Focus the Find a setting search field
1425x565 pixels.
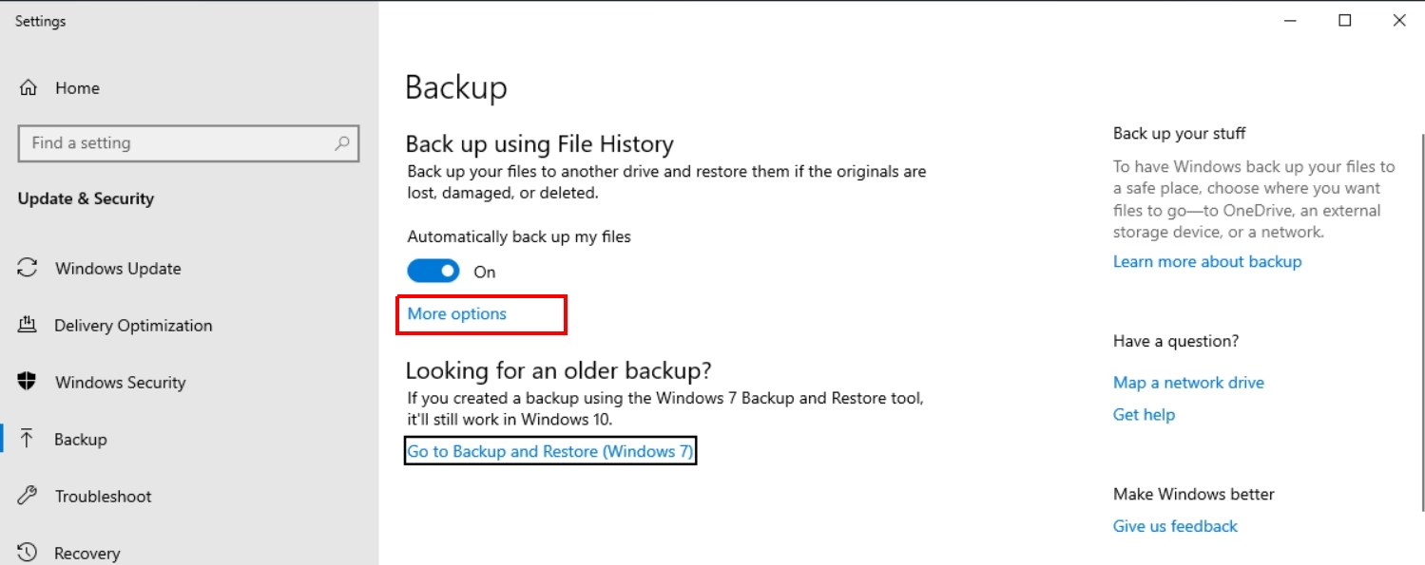176,143
